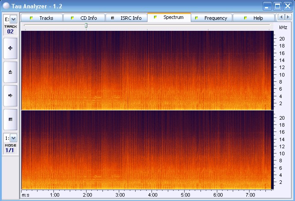Open the E: drive selector dropdown
This screenshot has height=201, width=295.
[x=10, y=19]
